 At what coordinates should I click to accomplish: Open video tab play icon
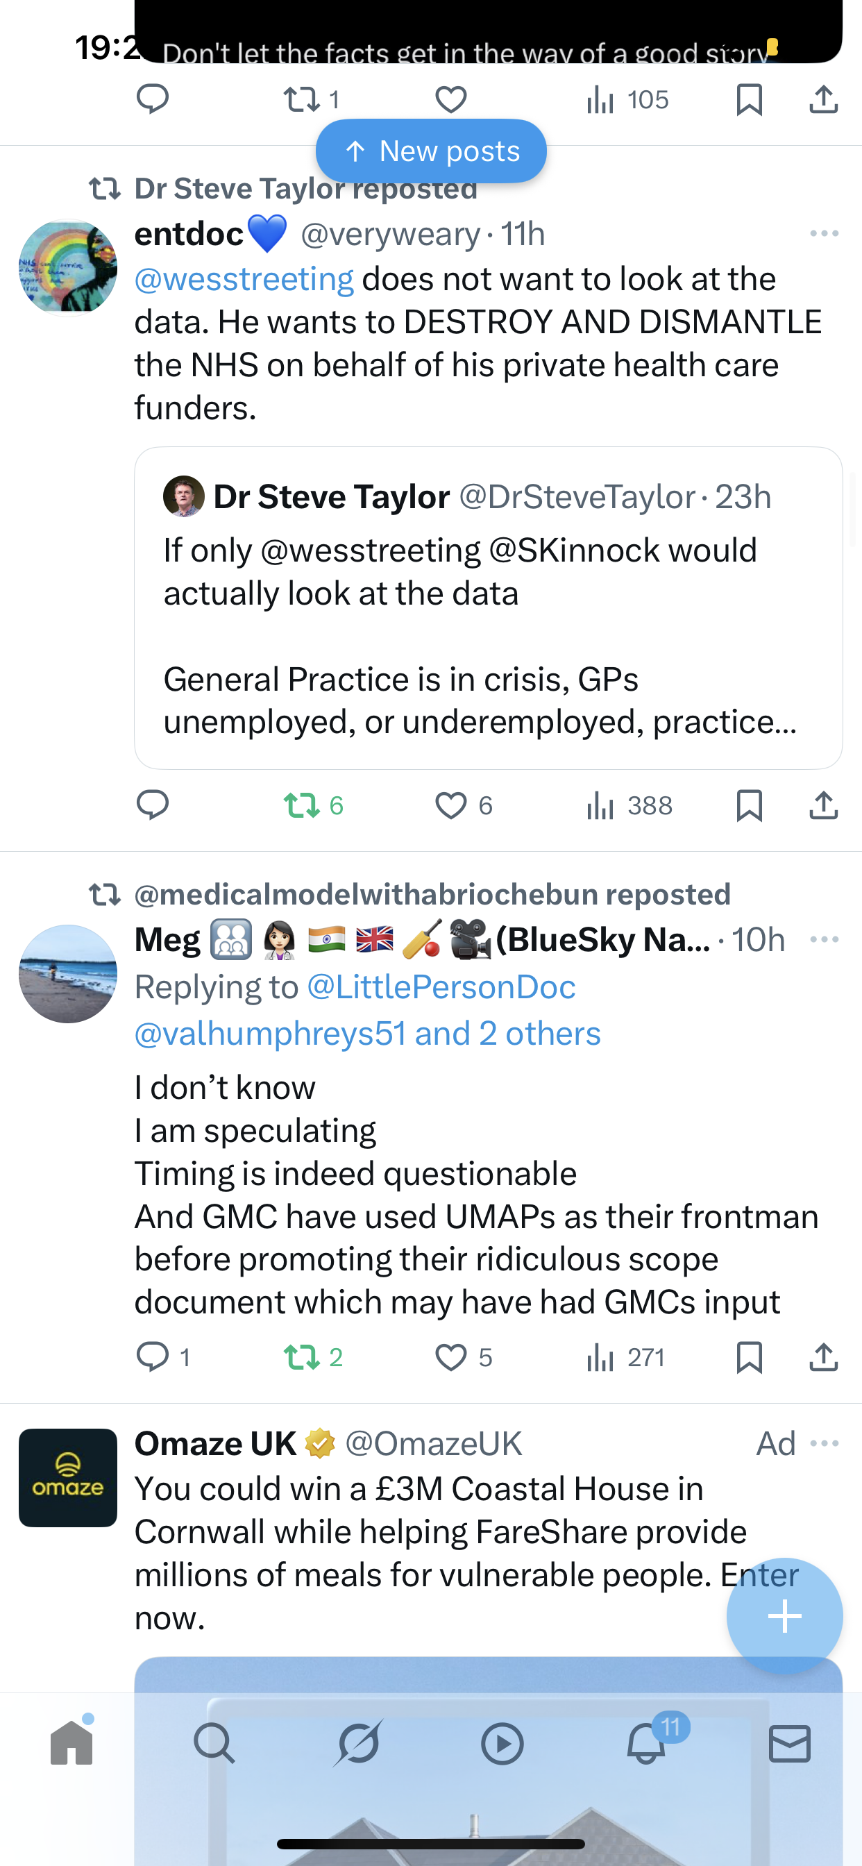click(502, 1743)
